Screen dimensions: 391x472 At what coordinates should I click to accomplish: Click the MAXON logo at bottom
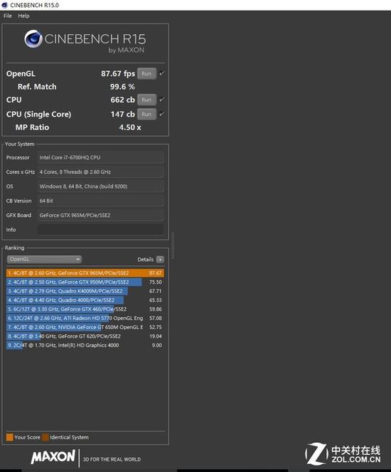coord(53,457)
